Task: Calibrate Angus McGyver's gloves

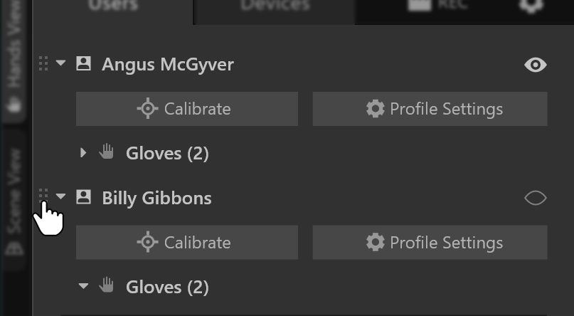Action: (x=186, y=109)
